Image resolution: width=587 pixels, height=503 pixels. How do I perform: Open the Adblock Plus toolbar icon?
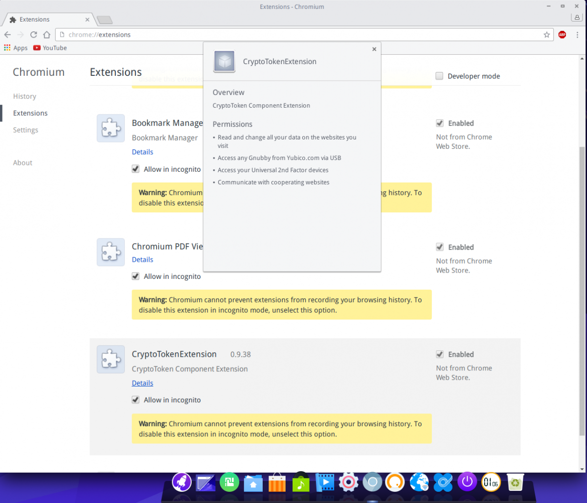pyautogui.click(x=562, y=35)
